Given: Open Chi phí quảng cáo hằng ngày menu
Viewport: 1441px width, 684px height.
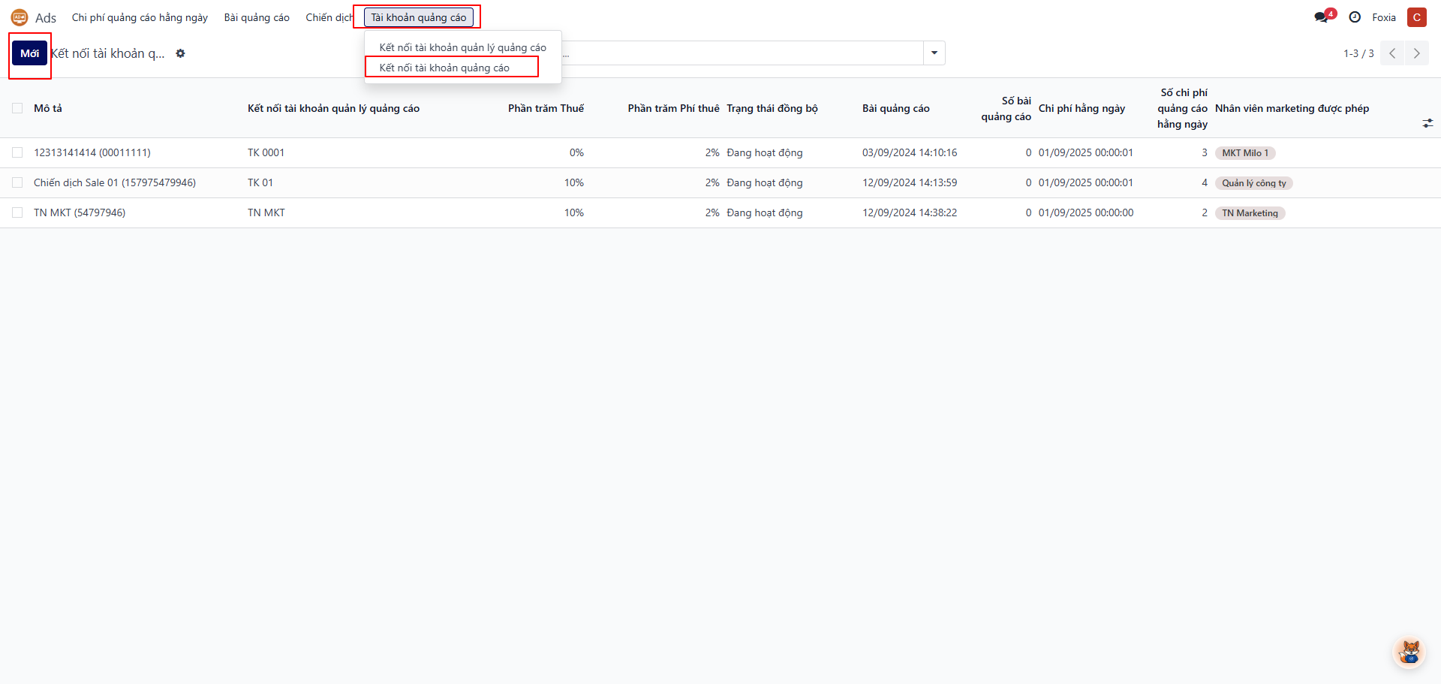Looking at the screenshot, I should pos(140,17).
